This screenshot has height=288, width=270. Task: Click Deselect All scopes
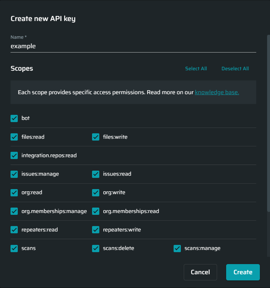coord(235,68)
